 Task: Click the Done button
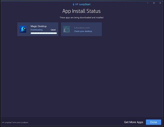pyautogui.click(x=153, y=122)
